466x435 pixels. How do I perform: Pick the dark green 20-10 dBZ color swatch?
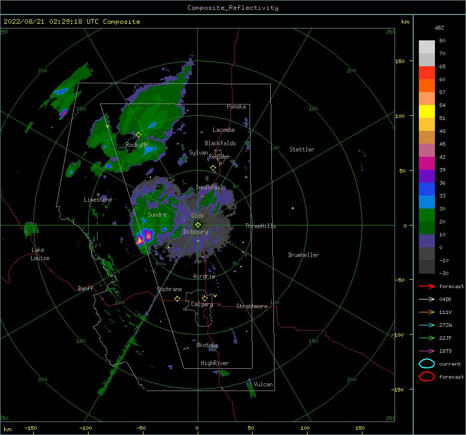tap(427, 228)
